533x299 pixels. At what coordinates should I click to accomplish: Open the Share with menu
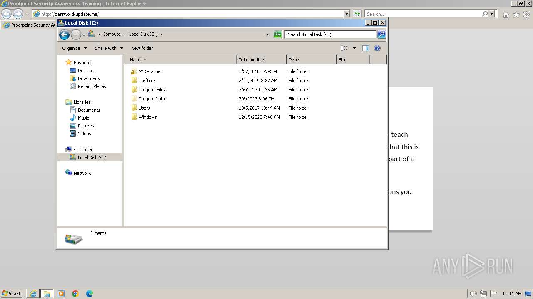[x=109, y=48]
